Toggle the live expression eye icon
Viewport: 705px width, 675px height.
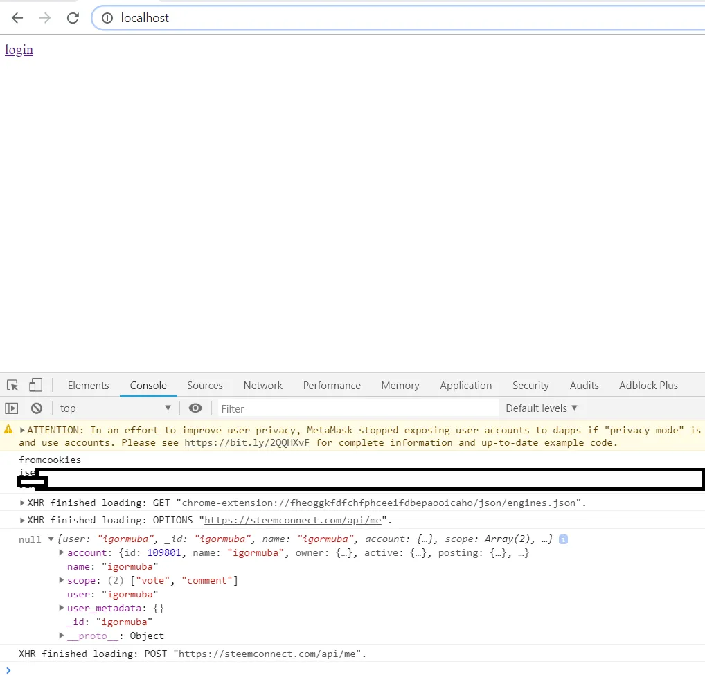(x=195, y=408)
